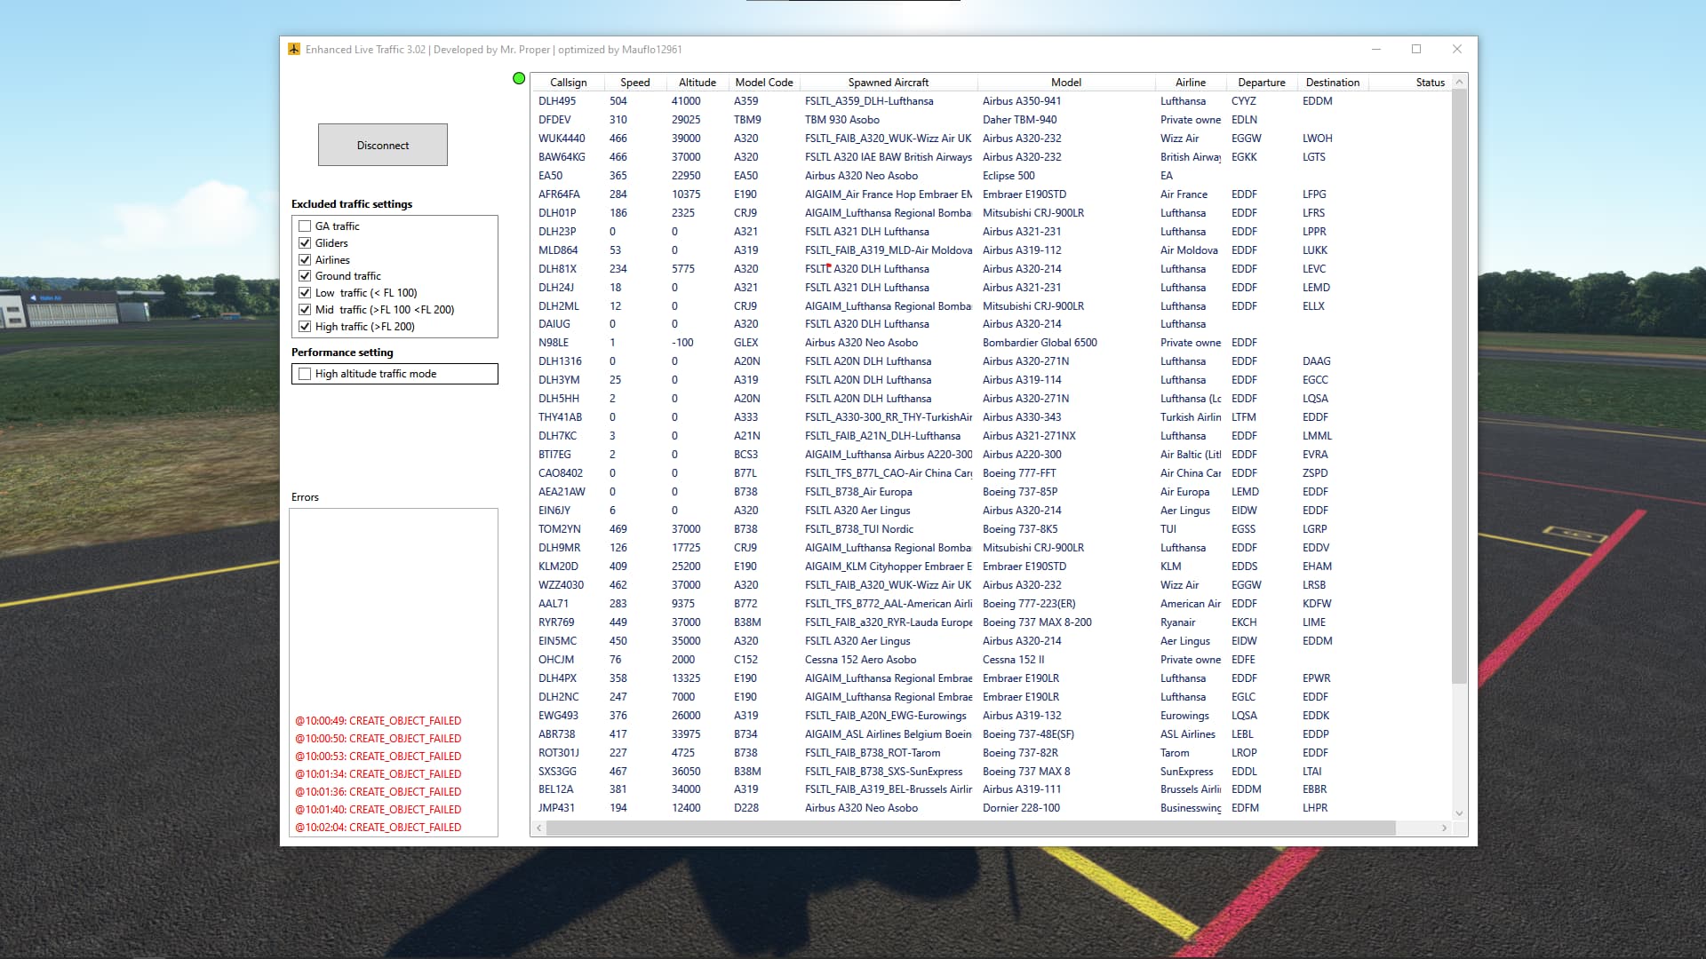Minimize the Enhanced Live Traffic window
Screen dimensions: 1706x959
click(1375, 50)
